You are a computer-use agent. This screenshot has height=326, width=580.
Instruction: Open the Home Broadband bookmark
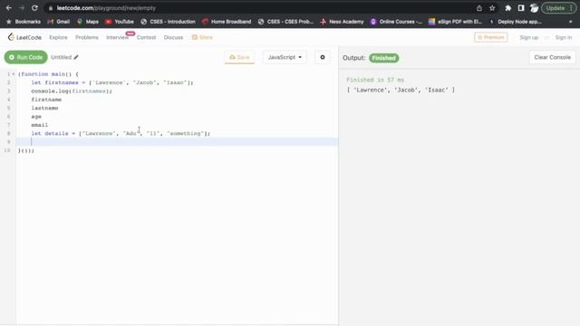227,22
